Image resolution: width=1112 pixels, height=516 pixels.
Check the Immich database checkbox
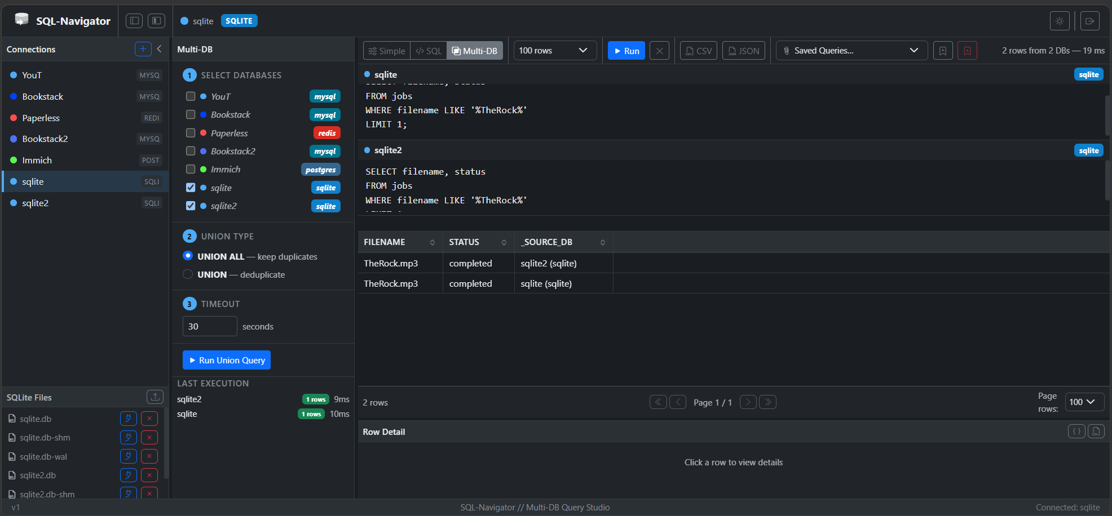pyautogui.click(x=191, y=169)
